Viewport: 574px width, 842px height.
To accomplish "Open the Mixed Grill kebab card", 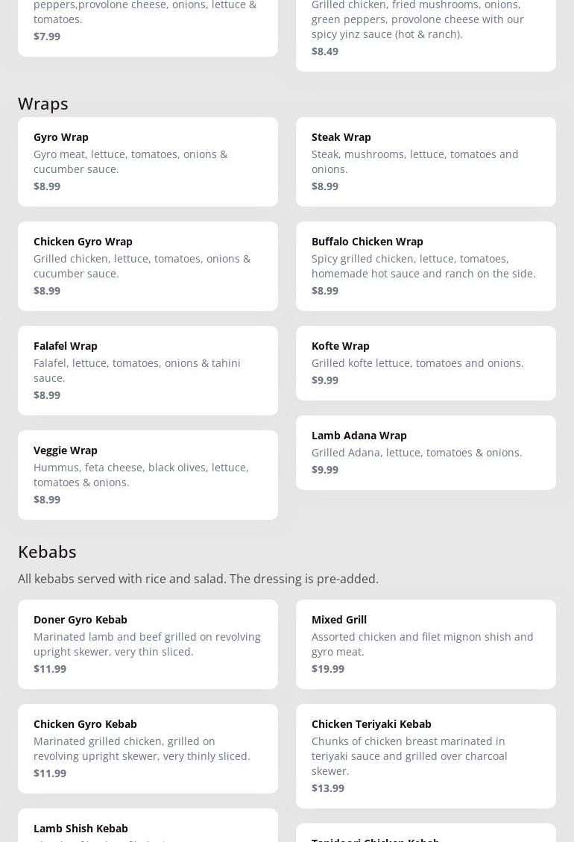I will pos(426,644).
